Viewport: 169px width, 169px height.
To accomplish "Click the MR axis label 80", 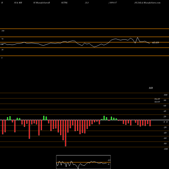I will pyautogui.click(x=165, y=100).
